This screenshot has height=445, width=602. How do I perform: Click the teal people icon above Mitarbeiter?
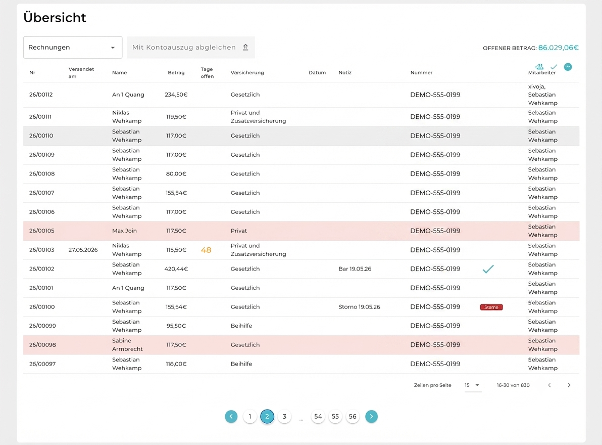(x=539, y=67)
